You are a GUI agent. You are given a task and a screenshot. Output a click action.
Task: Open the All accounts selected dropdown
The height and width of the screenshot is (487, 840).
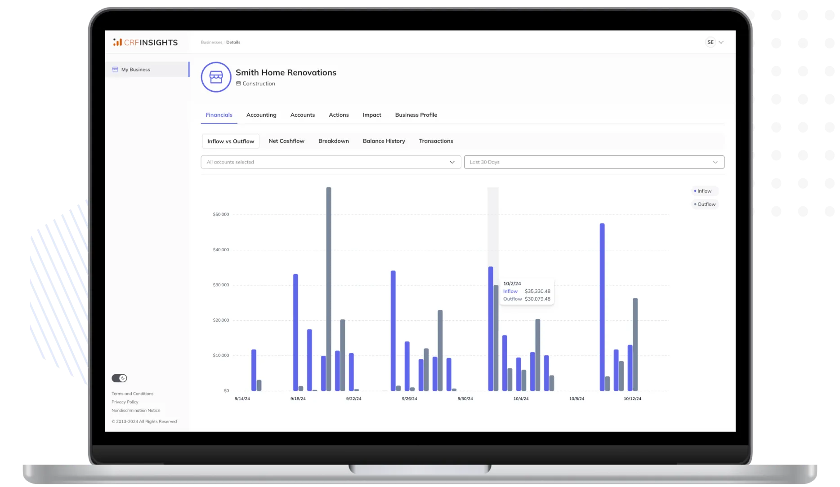click(331, 162)
